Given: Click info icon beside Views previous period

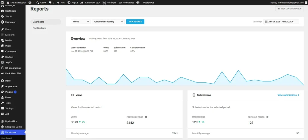Looking at the screenshot, I should point(146,117).
